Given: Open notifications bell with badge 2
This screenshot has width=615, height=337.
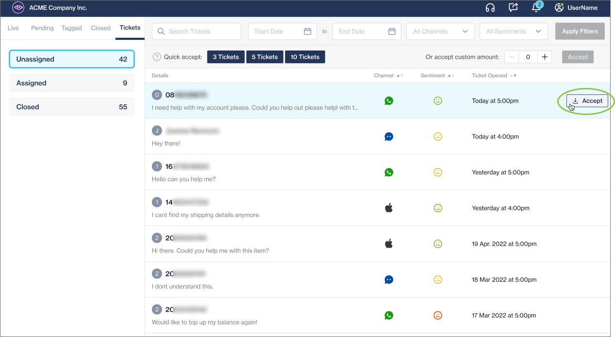Looking at the screenshot, I should (536, 8).
